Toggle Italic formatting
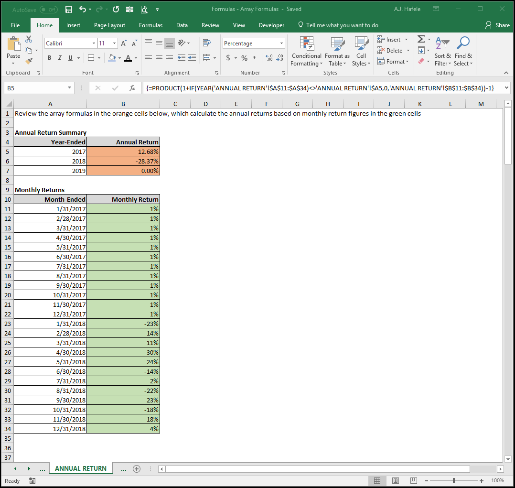The width and height of the screenshot is (515, 488). [x=60, y=58]
